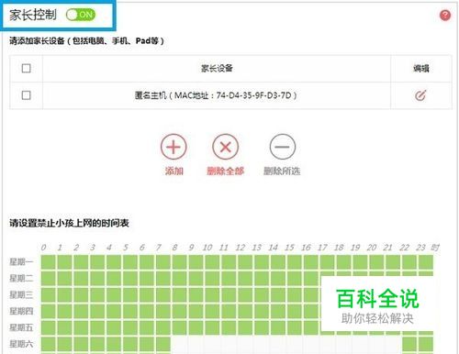Viewport: 459px width, 354px height.
Task: Click the 星期六 row label
Action: tap(21, 344)
